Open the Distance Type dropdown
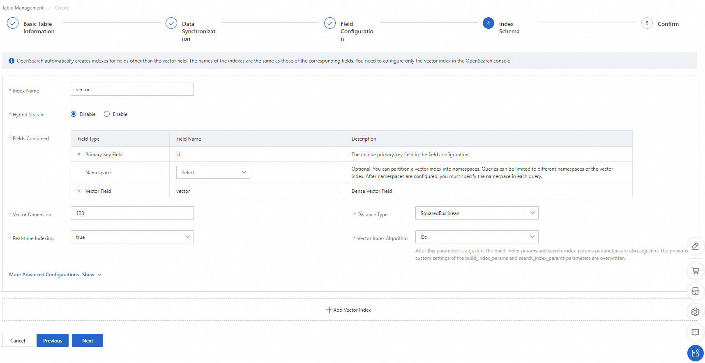 [x=477, y=213]
